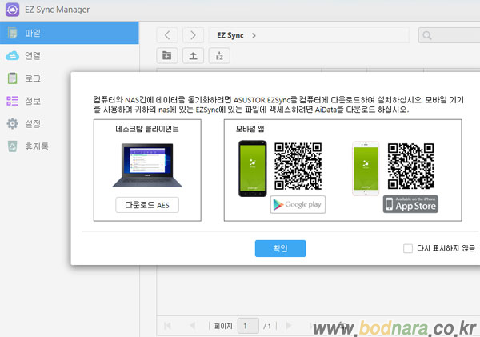Image resolution: width=480 pixels, height=337 pixels.
Task: Select 정보 in the sidebar
Action: 32,101
